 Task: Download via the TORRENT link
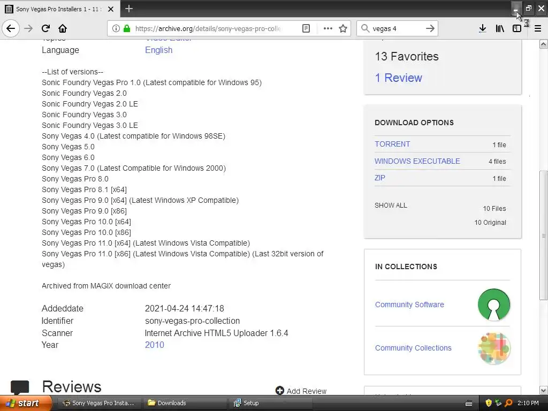coord(392,144)
